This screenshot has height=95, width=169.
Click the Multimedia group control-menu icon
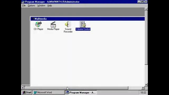click(x=33, y=19)
